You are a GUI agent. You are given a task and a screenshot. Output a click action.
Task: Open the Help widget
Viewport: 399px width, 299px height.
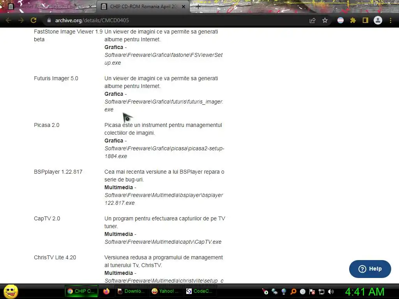(370, 269)
